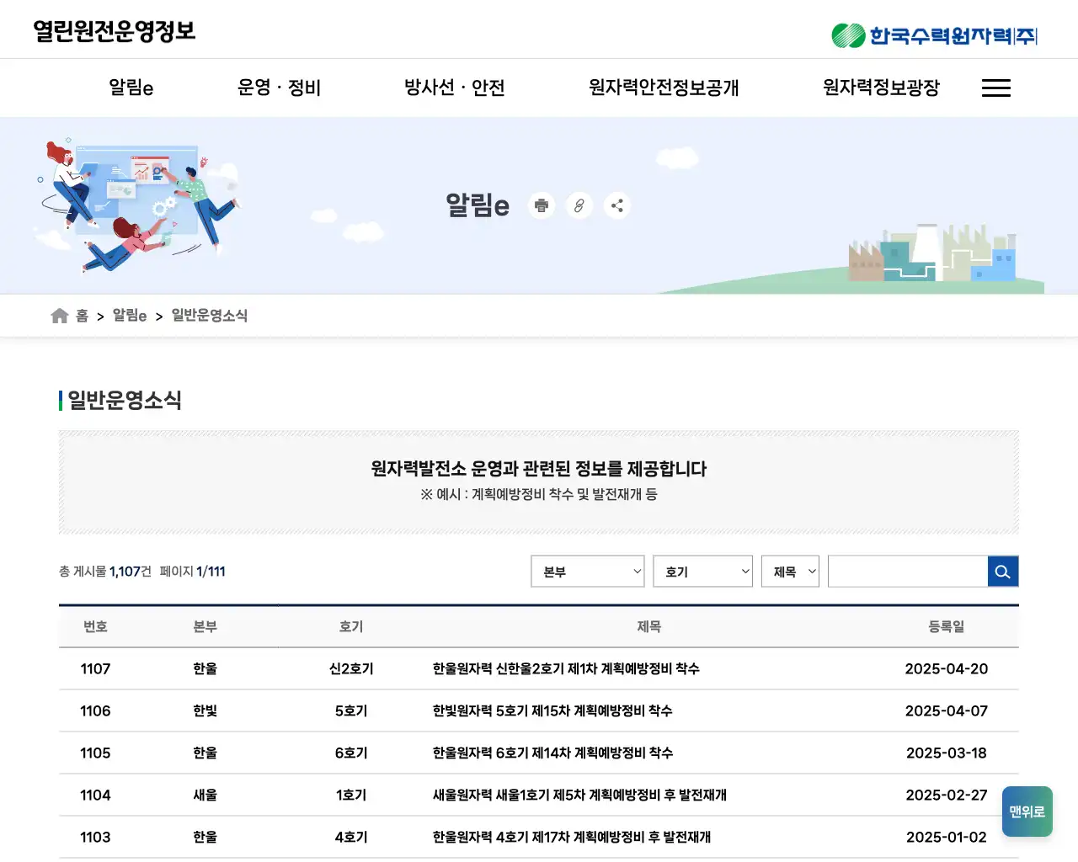
Task: Focus the search keyword input field
Action: tap(908, 572)
